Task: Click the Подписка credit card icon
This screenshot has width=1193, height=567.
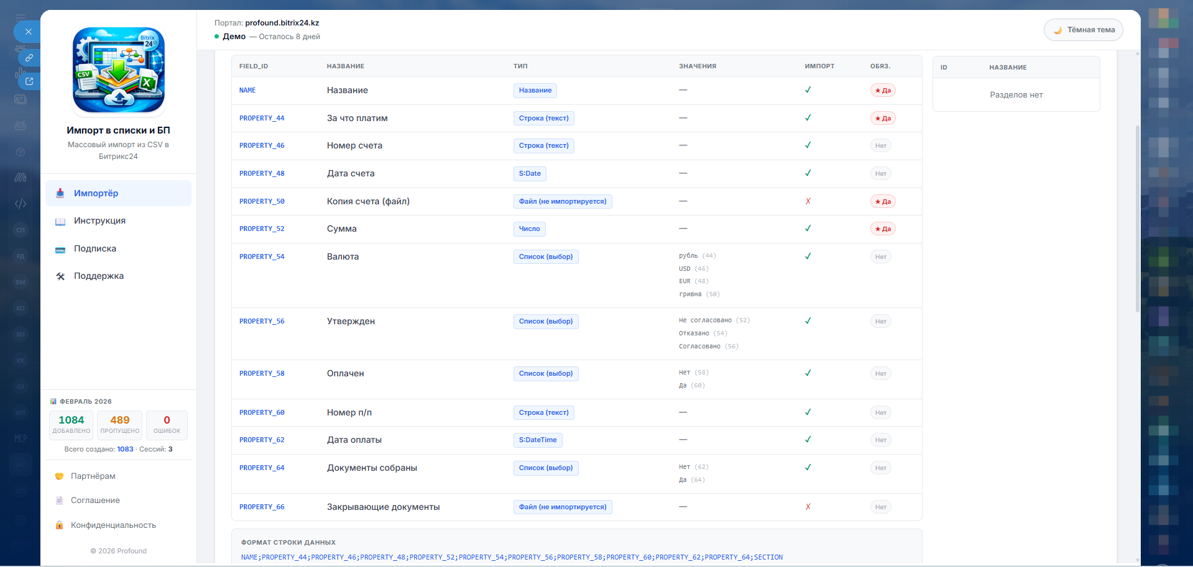Action: point(60,249)
